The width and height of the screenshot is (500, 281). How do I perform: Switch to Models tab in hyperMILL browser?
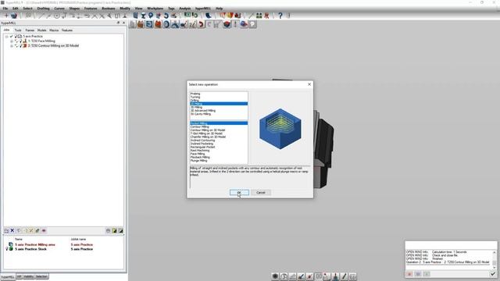click(41, 30)
